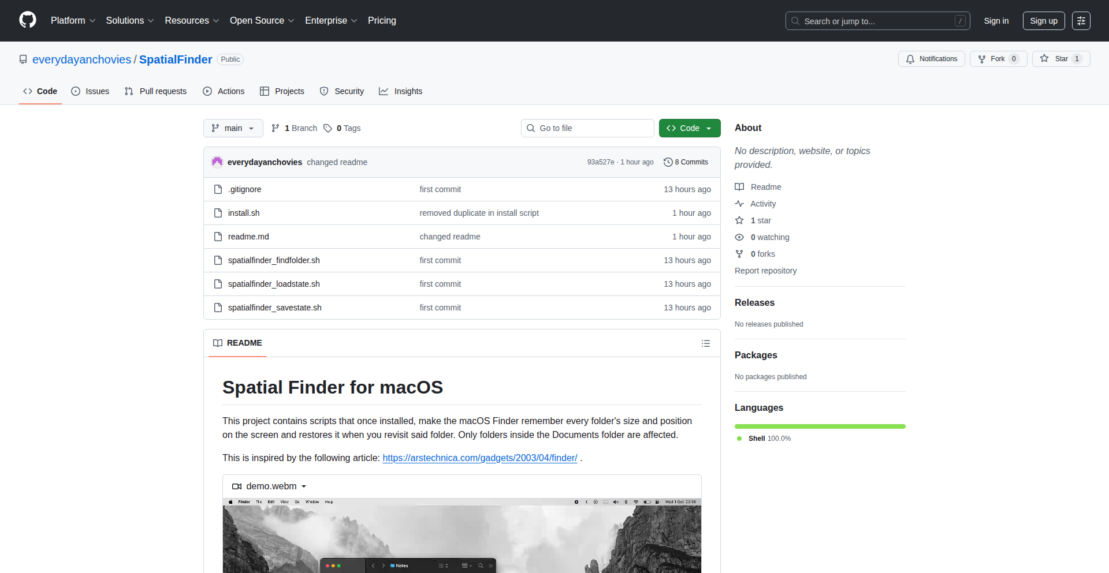The image size is (1109, 573).
Task: View the 1 Branch link
Action: (295, 128)
